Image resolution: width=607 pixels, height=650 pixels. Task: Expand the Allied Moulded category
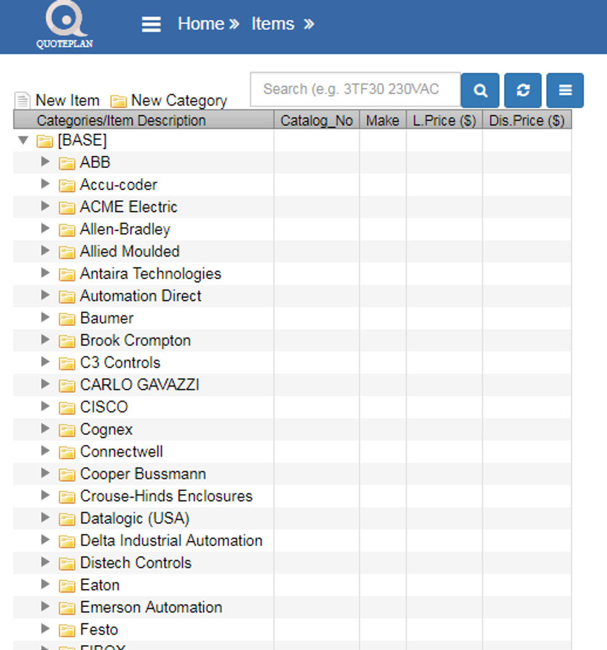(46, 251)
